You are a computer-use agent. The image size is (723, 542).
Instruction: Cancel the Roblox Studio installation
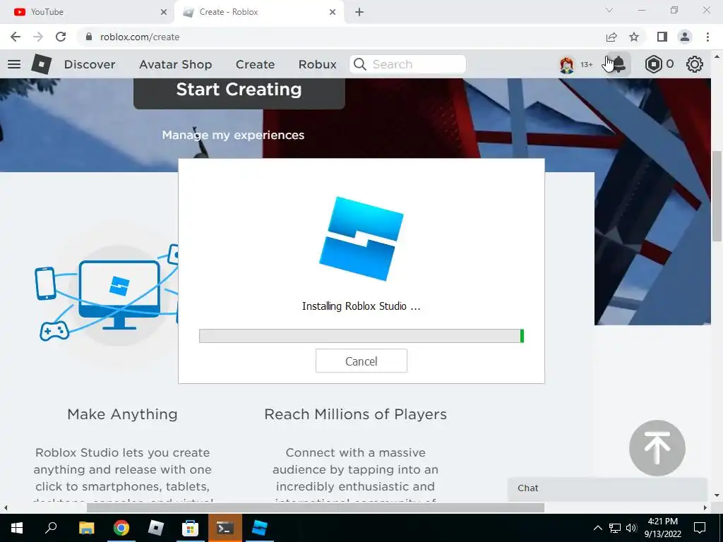(361, 361)
